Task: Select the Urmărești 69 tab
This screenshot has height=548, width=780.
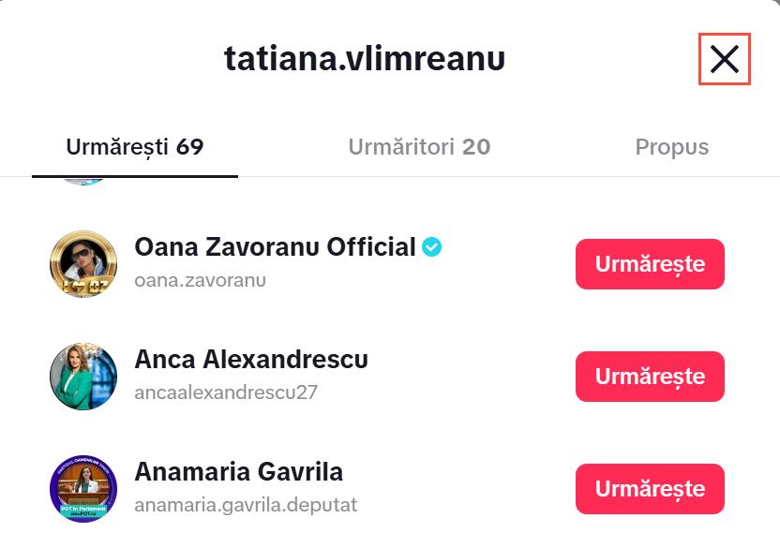Action: click(x=135, y=147)
